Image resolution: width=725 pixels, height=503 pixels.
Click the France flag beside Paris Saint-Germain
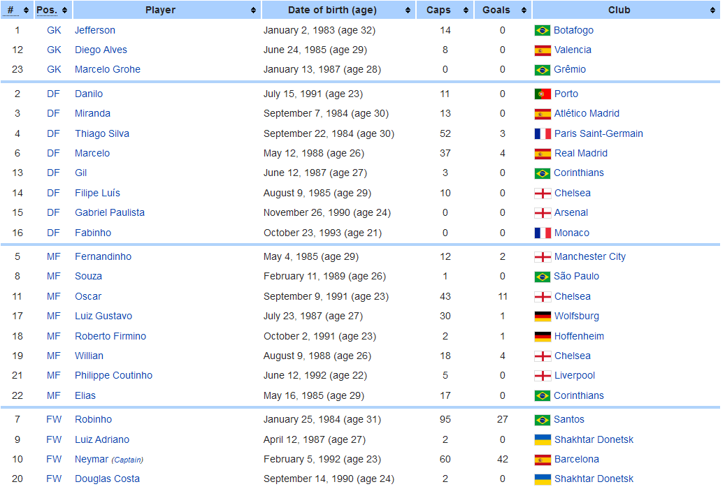(x=542, y=134)
